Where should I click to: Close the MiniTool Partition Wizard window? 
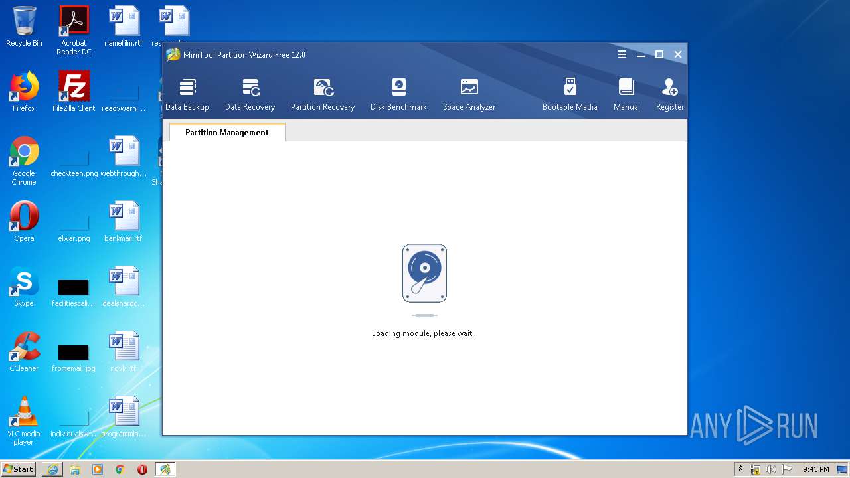click(678, 54)
